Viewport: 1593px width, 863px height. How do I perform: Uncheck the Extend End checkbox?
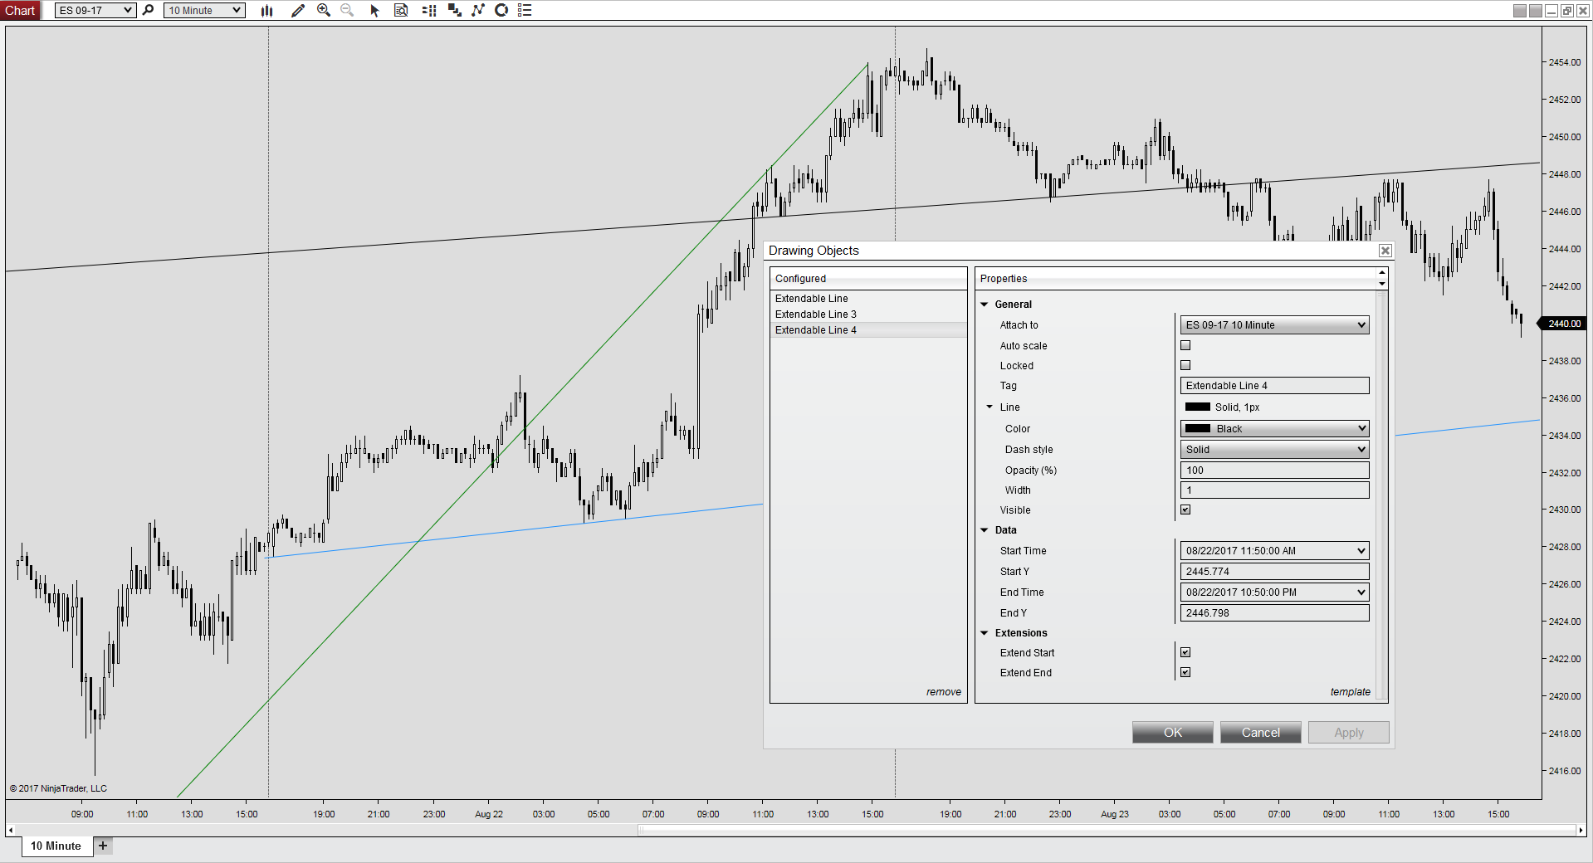pos(1185,672)
